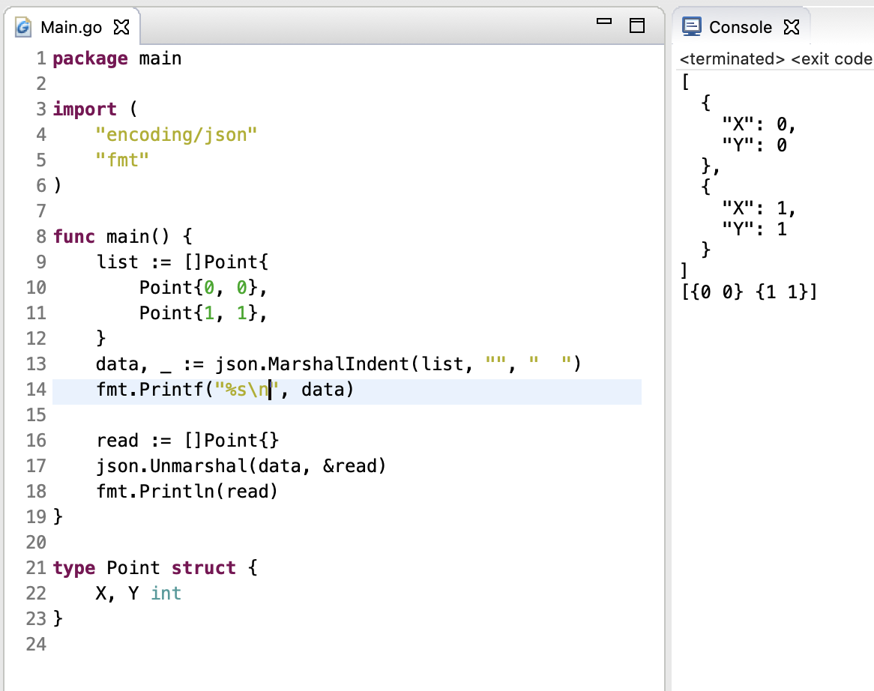Click the package keyword on line 1
Image resolution: width=874 pixels, height=691 pixels.
point(90,58)
